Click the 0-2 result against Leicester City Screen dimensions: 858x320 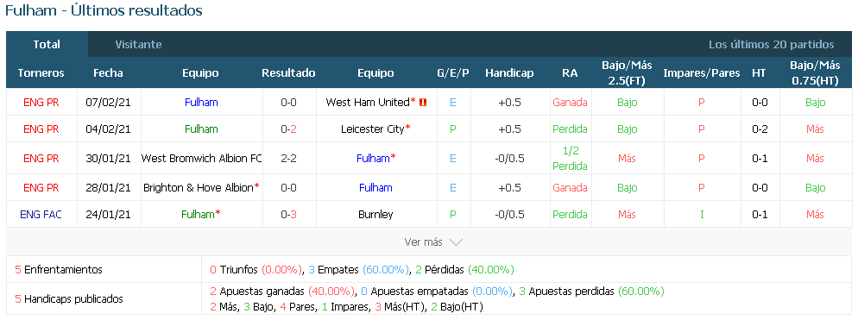pos(288,129)
